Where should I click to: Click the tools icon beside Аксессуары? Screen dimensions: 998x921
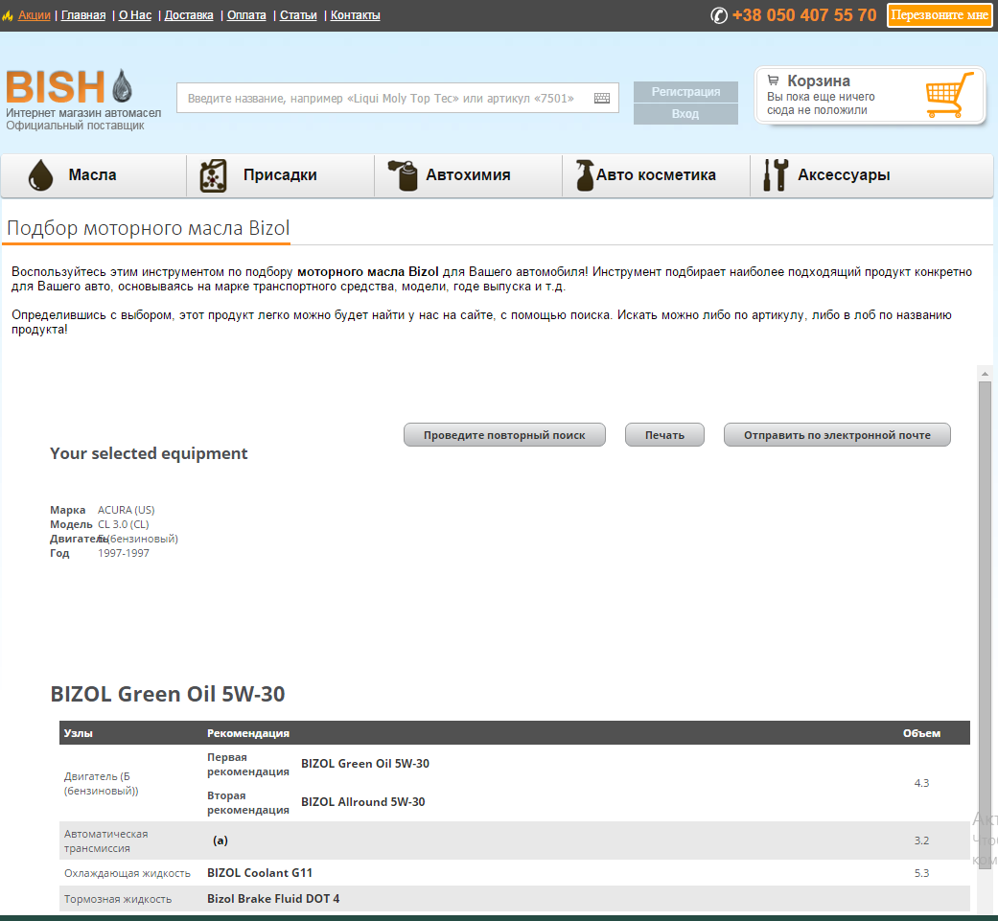point(775,175)
